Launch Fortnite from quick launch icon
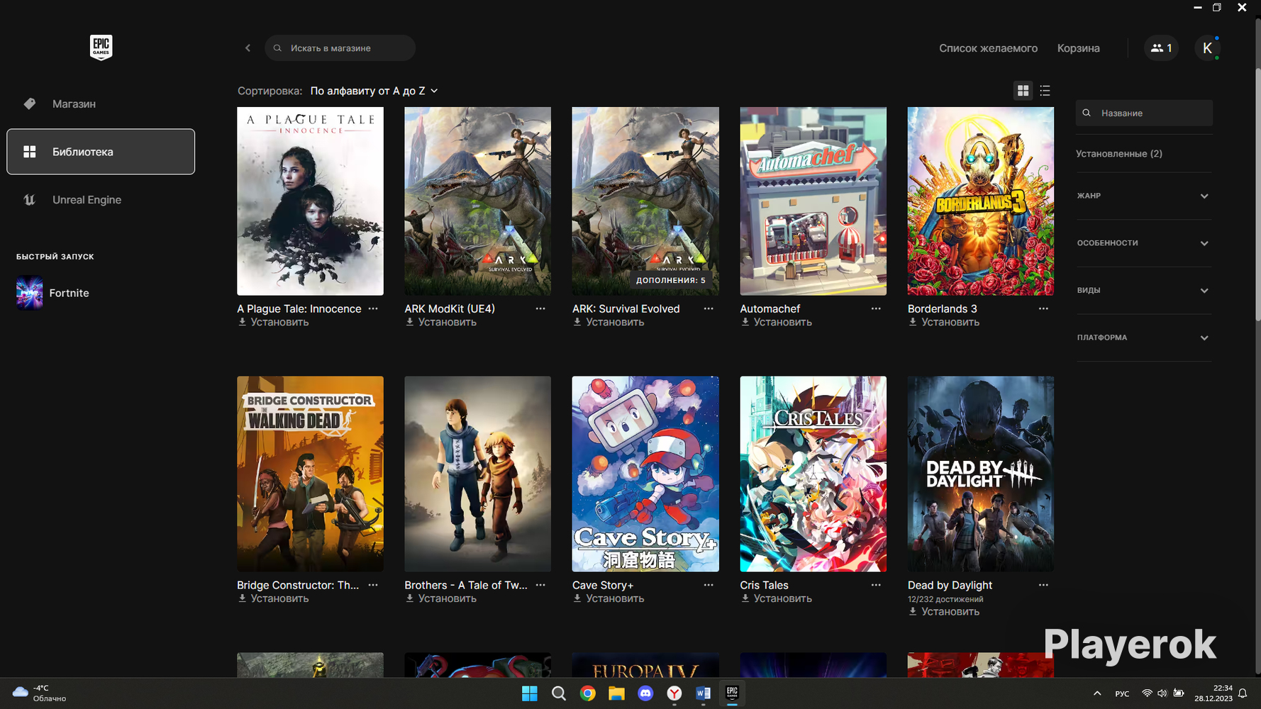The width and height of the screenshot is (1261, 709). coord(30,293)
